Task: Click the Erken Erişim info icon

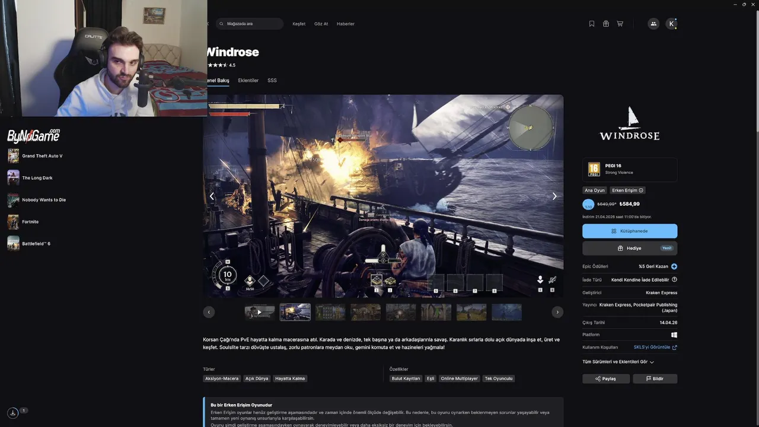Action: pos(641,190)
